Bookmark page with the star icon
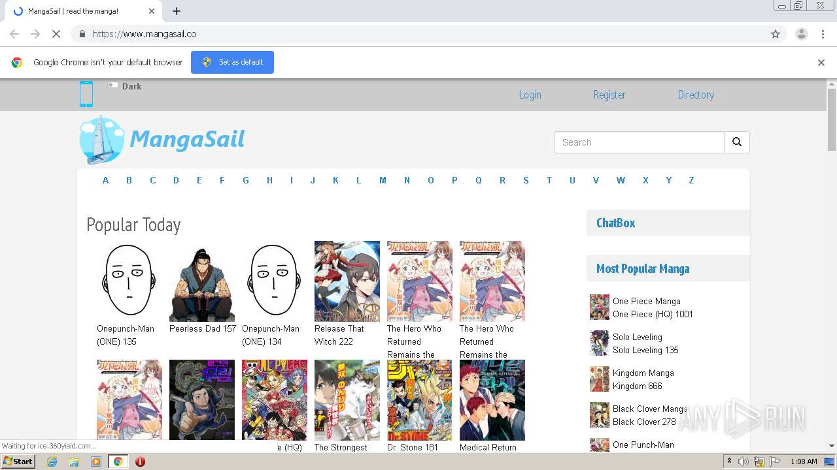The height and width of the screenshot is (470, 837). point(776,34)
